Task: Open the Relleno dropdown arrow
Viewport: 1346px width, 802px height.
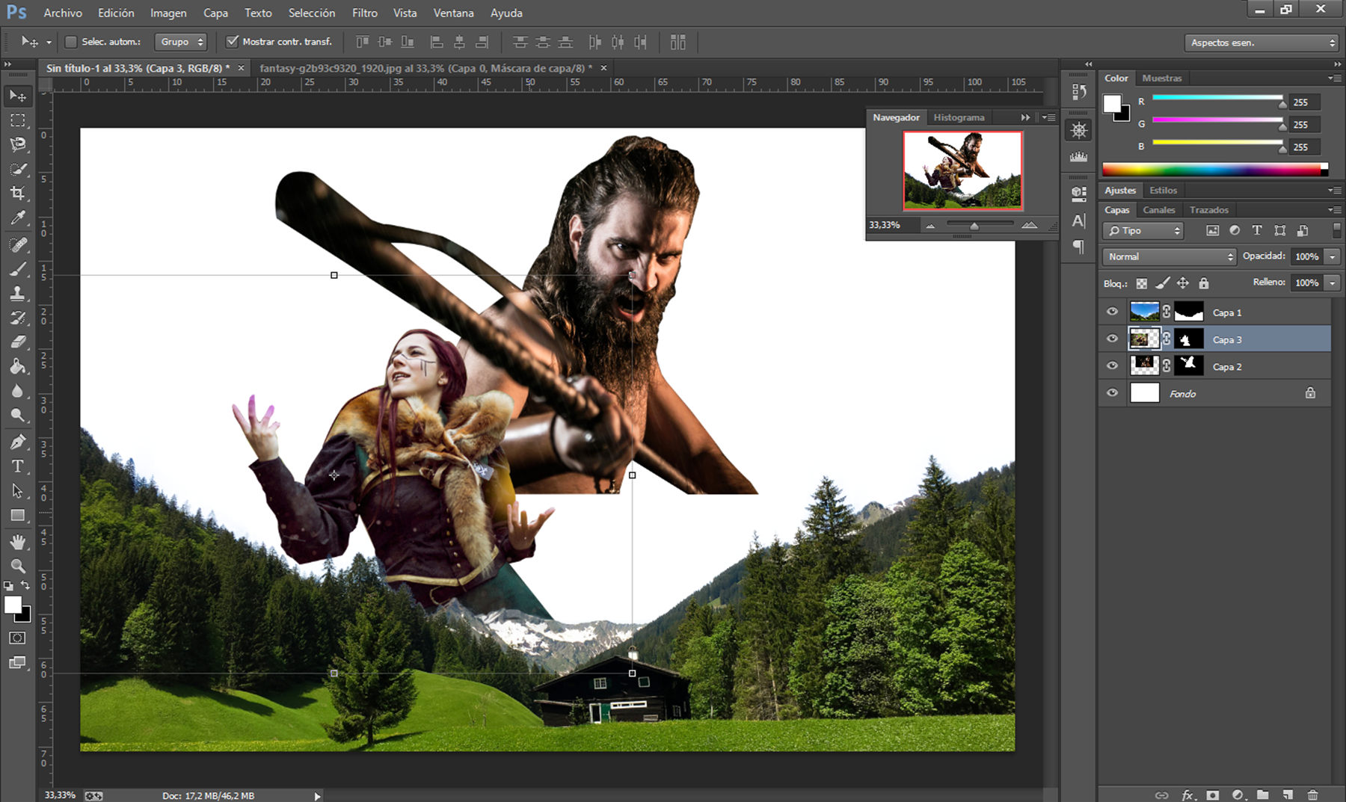Action: (1332, 283)
